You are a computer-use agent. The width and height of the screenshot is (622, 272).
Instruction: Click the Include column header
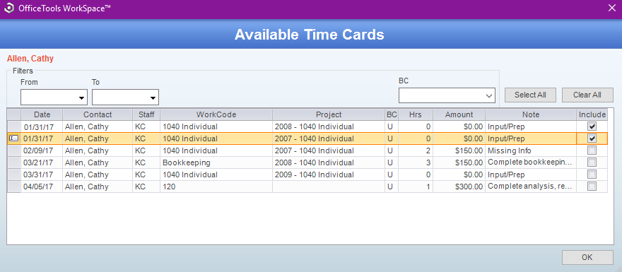coord(592,114)
